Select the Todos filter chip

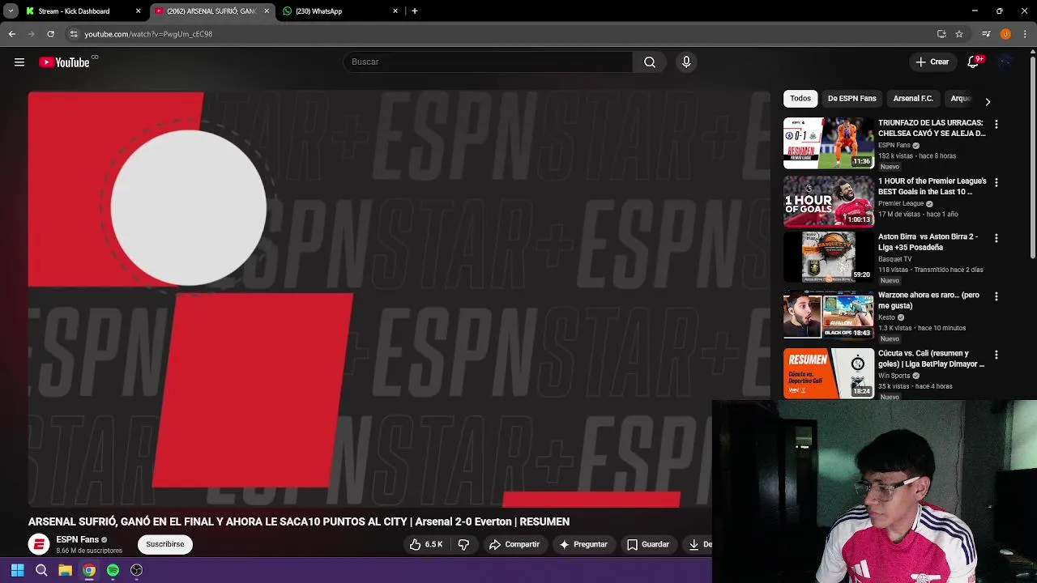[800, 99]
